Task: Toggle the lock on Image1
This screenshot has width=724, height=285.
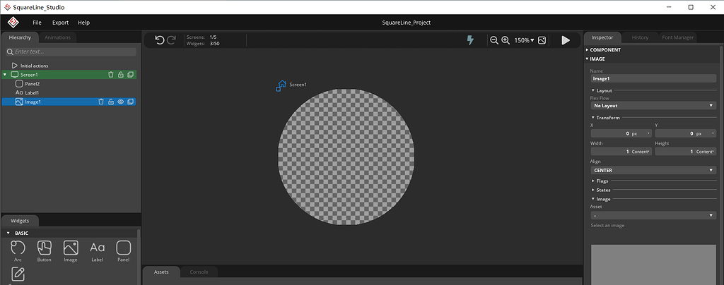Action: (111, 102)
